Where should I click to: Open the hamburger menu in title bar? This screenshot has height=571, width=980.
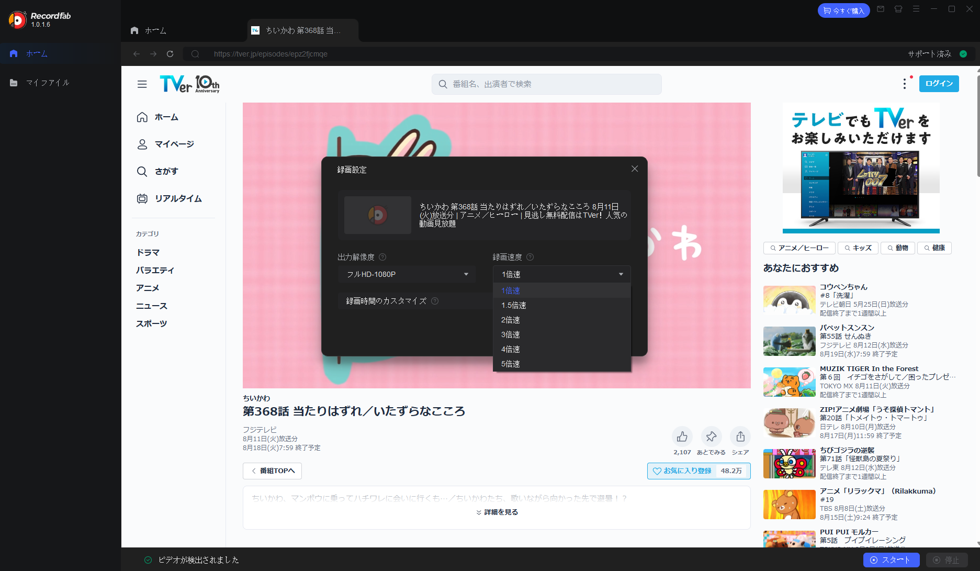tap(916, 9)
